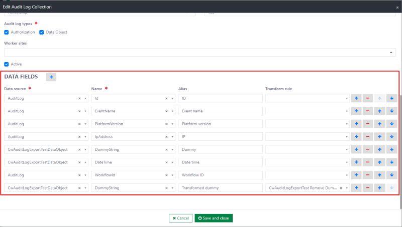This screenshot has height=227, width=402.
Task: Open Data source dropdown for Id row
Action: [x=85, y=98]
